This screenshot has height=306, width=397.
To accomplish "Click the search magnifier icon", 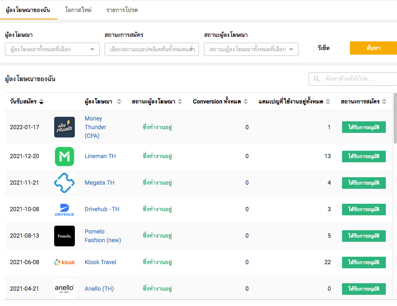I will pos(317,79).
